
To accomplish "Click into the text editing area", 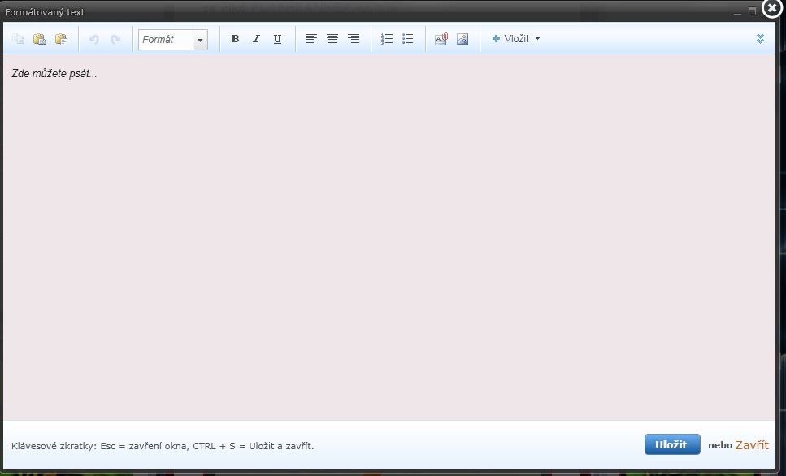I will [x=389, y=237].
